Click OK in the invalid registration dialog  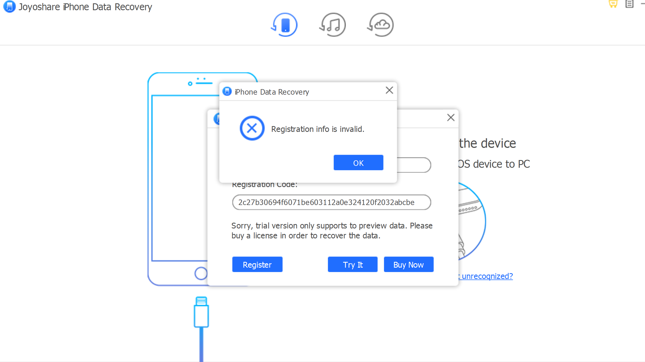pos(358,163)
